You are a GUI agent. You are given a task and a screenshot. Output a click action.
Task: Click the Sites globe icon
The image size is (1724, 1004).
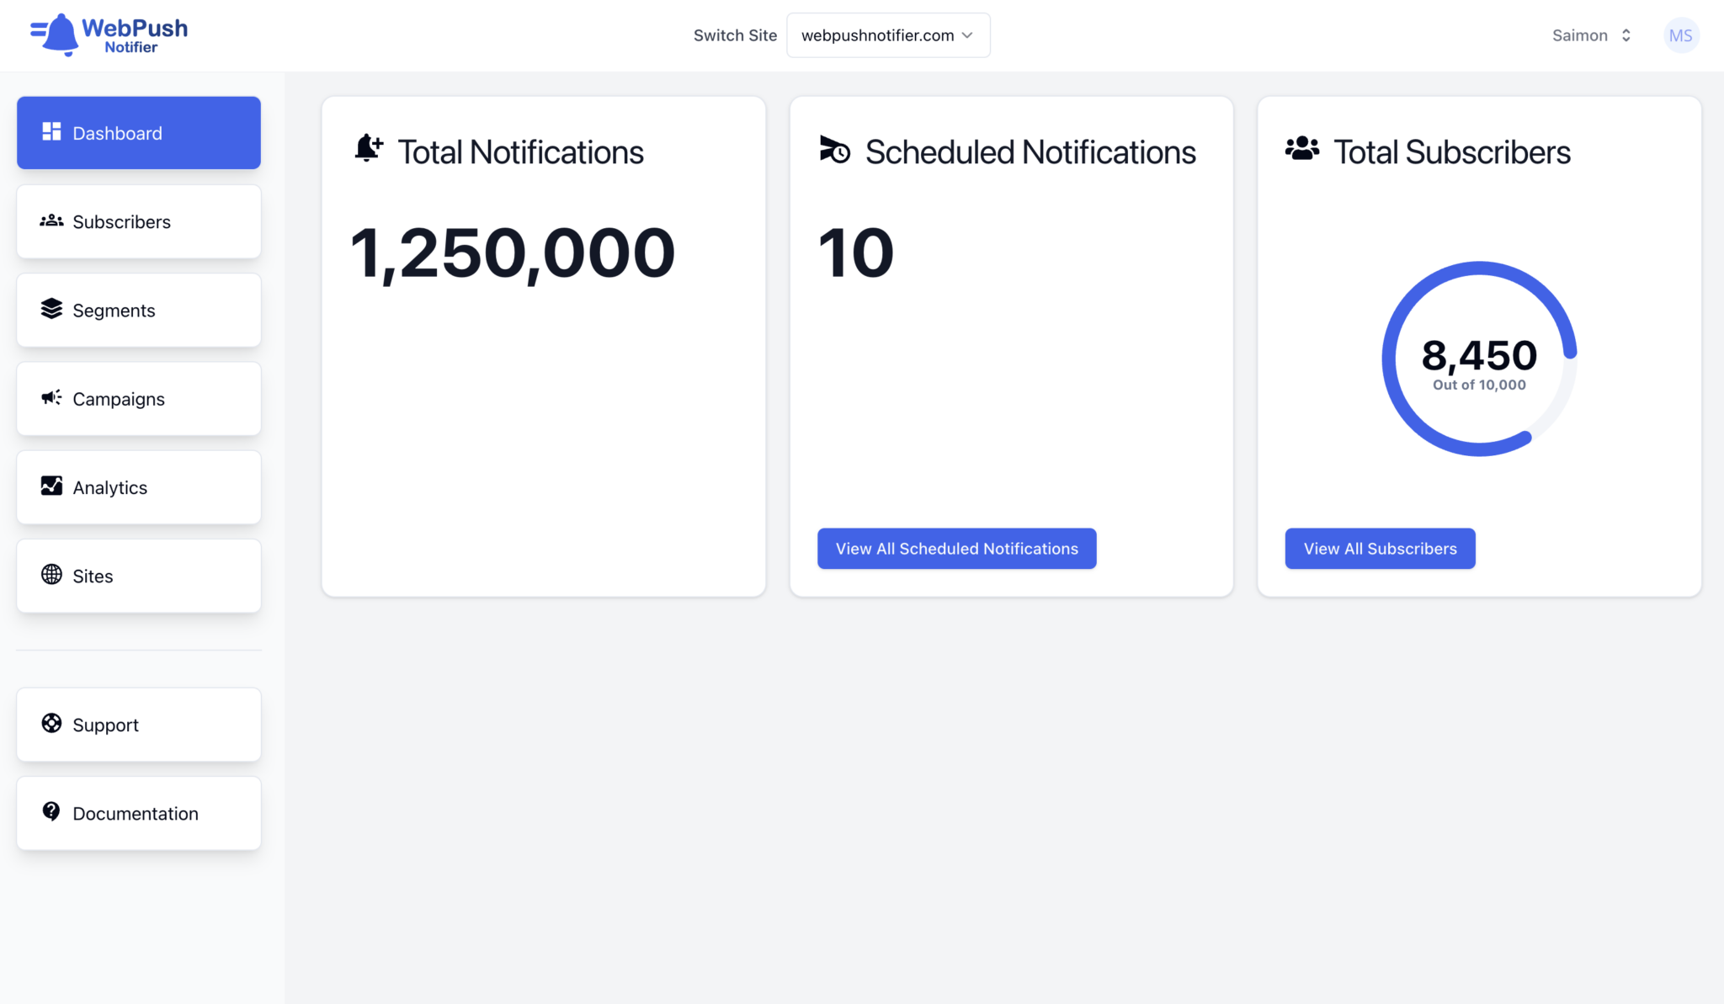point(51,576)
